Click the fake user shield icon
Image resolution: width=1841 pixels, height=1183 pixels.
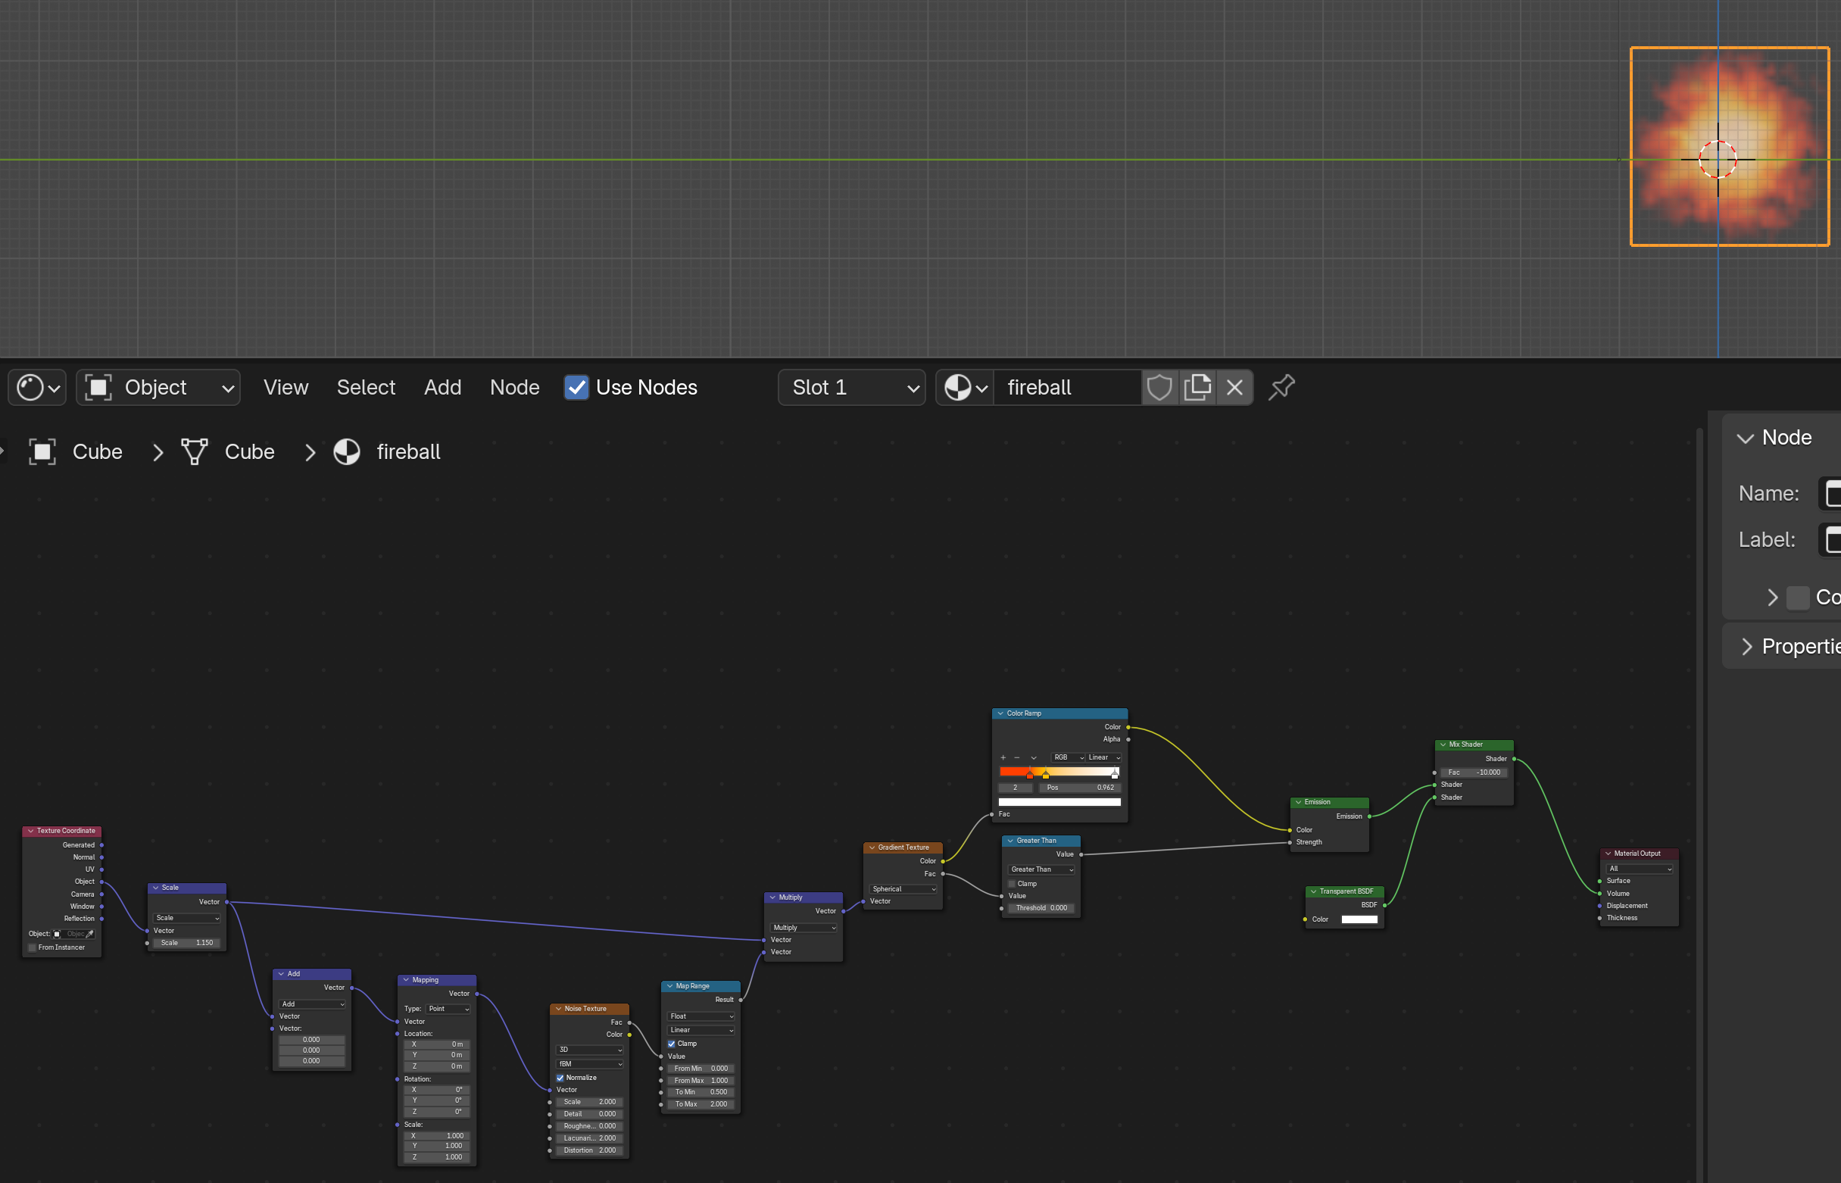click(1159, 387)
